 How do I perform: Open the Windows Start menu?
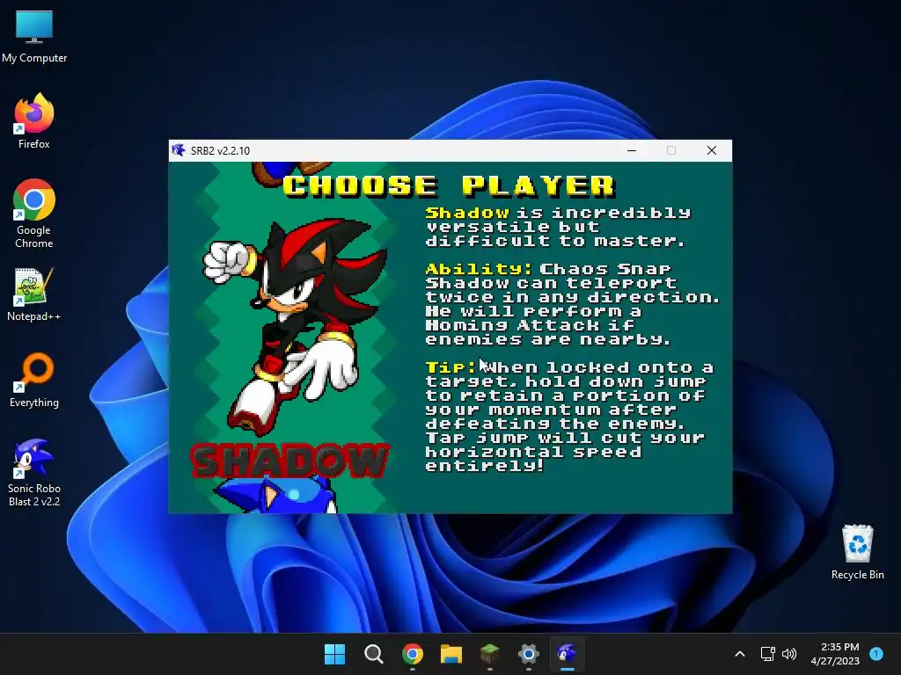(334, 654)
